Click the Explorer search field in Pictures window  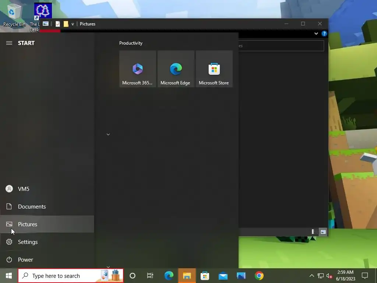point(281,46)
